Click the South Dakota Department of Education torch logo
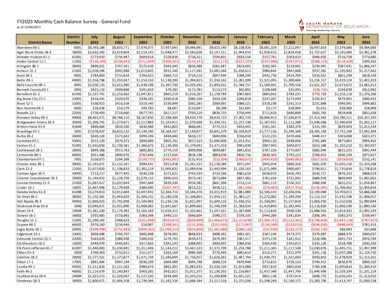This screenshot has width=389, height=301. coord(301,25)
